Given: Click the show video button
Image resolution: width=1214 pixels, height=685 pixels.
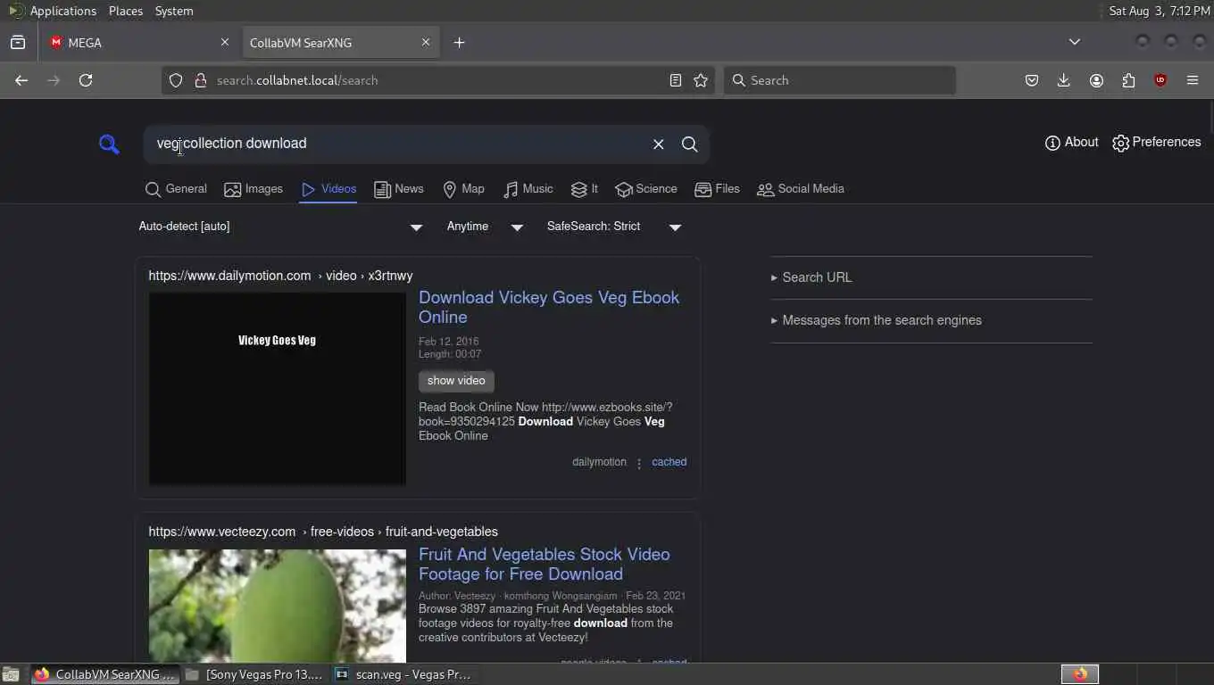Looking at the screenshot, I should 456,381.
